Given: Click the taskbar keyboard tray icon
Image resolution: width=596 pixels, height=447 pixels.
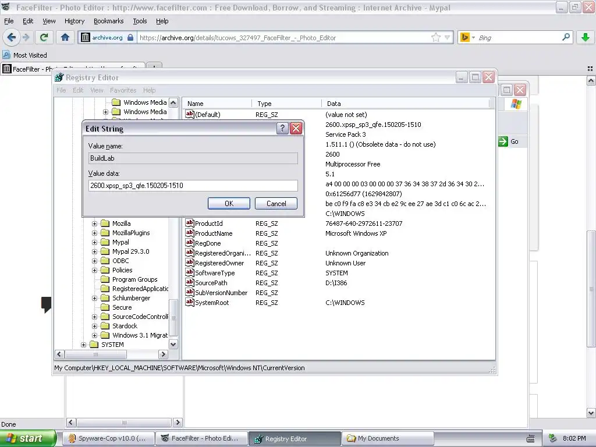Looking at the screenshot, I should [x=531, y=439].
